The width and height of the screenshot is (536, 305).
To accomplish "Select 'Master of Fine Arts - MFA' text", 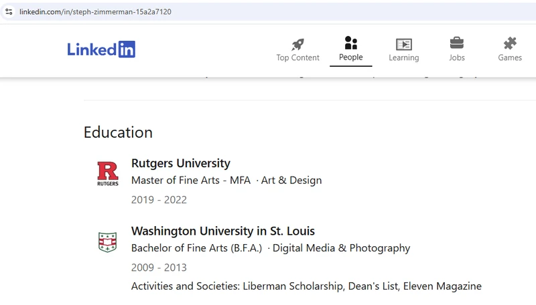I will click(191, 180).
